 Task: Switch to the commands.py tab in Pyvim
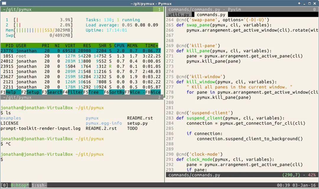coord(211,14)
